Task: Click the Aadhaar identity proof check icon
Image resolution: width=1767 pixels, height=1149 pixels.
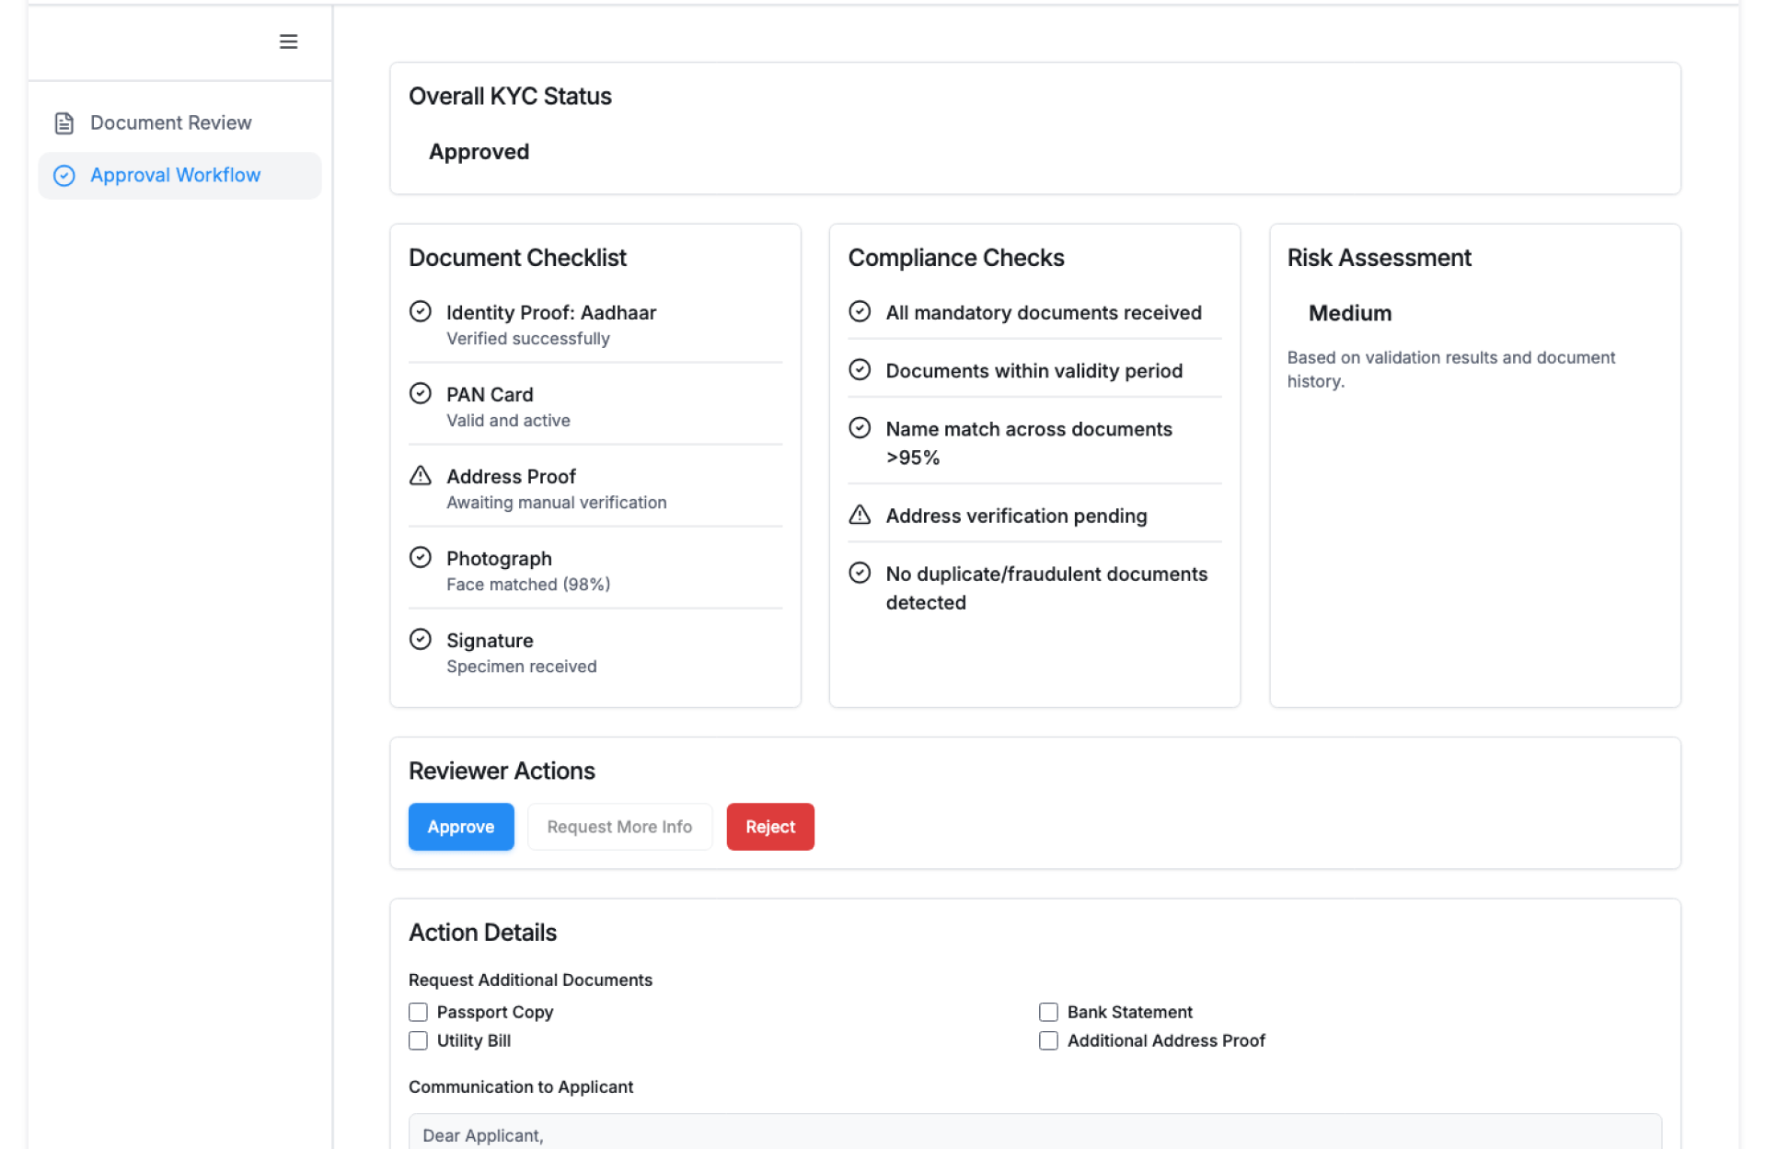Action: click(x=421, y=312)
